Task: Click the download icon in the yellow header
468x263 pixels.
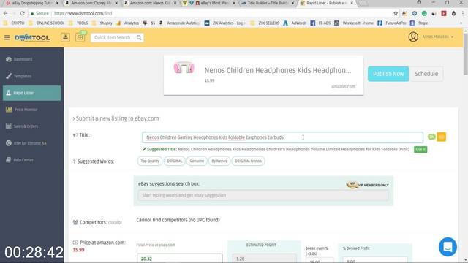Action: coord(65,37)
